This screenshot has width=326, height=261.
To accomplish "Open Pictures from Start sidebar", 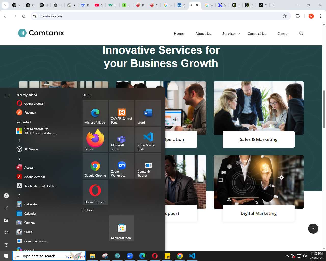I will tap(6, 220).
